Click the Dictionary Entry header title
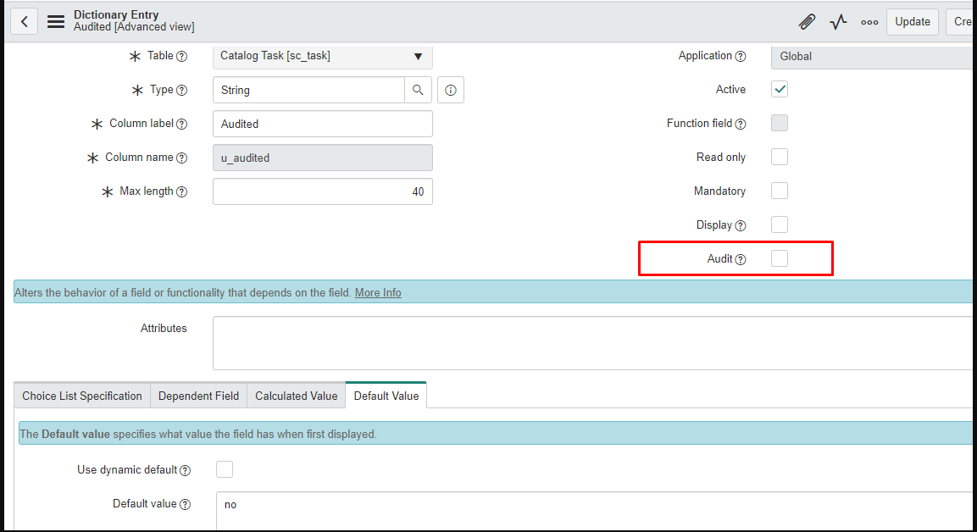Screen dimensions: 977x532 click(x=116, y=14)
